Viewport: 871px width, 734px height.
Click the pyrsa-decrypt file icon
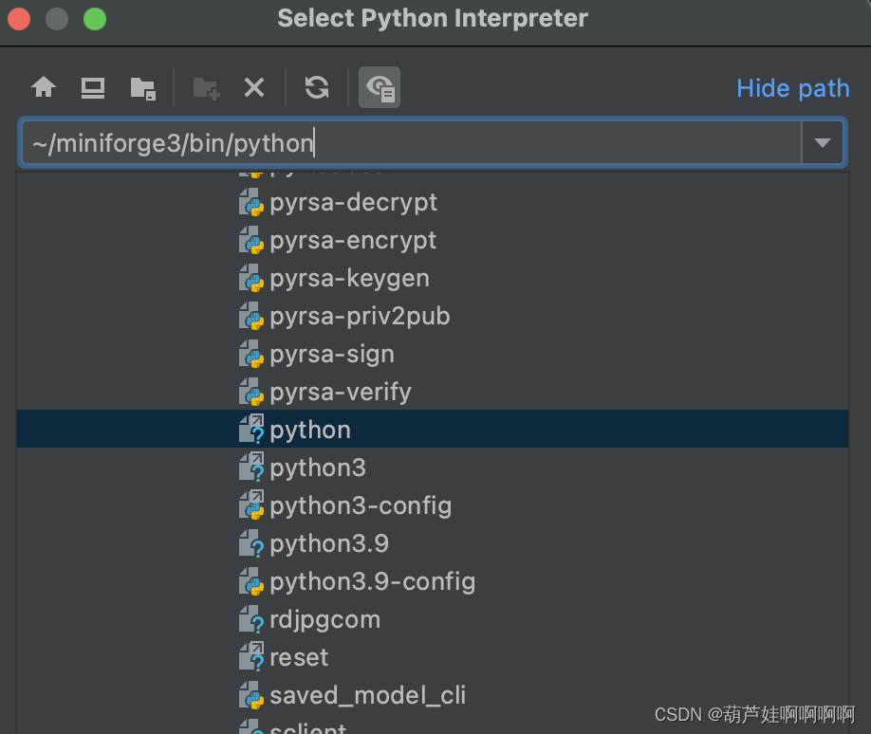pyautogui.click(x=250, y=202)
